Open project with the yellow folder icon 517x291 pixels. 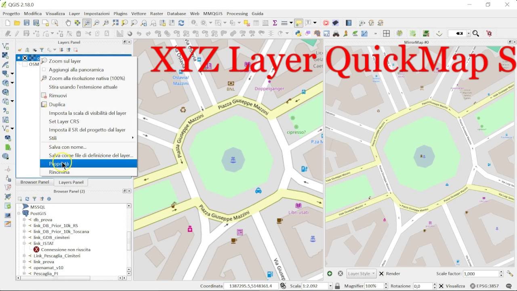(x=17, y=23)
